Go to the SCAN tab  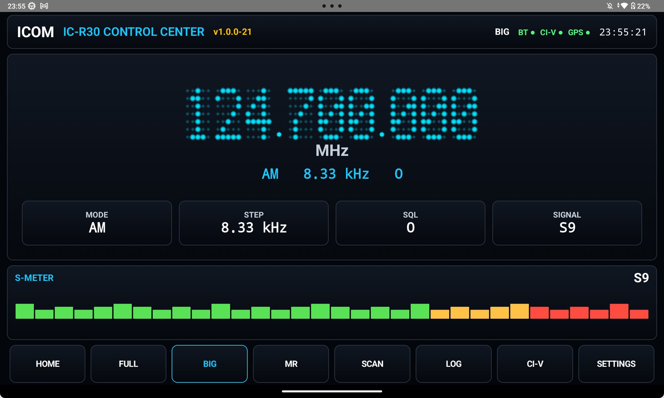click(372, 364)
